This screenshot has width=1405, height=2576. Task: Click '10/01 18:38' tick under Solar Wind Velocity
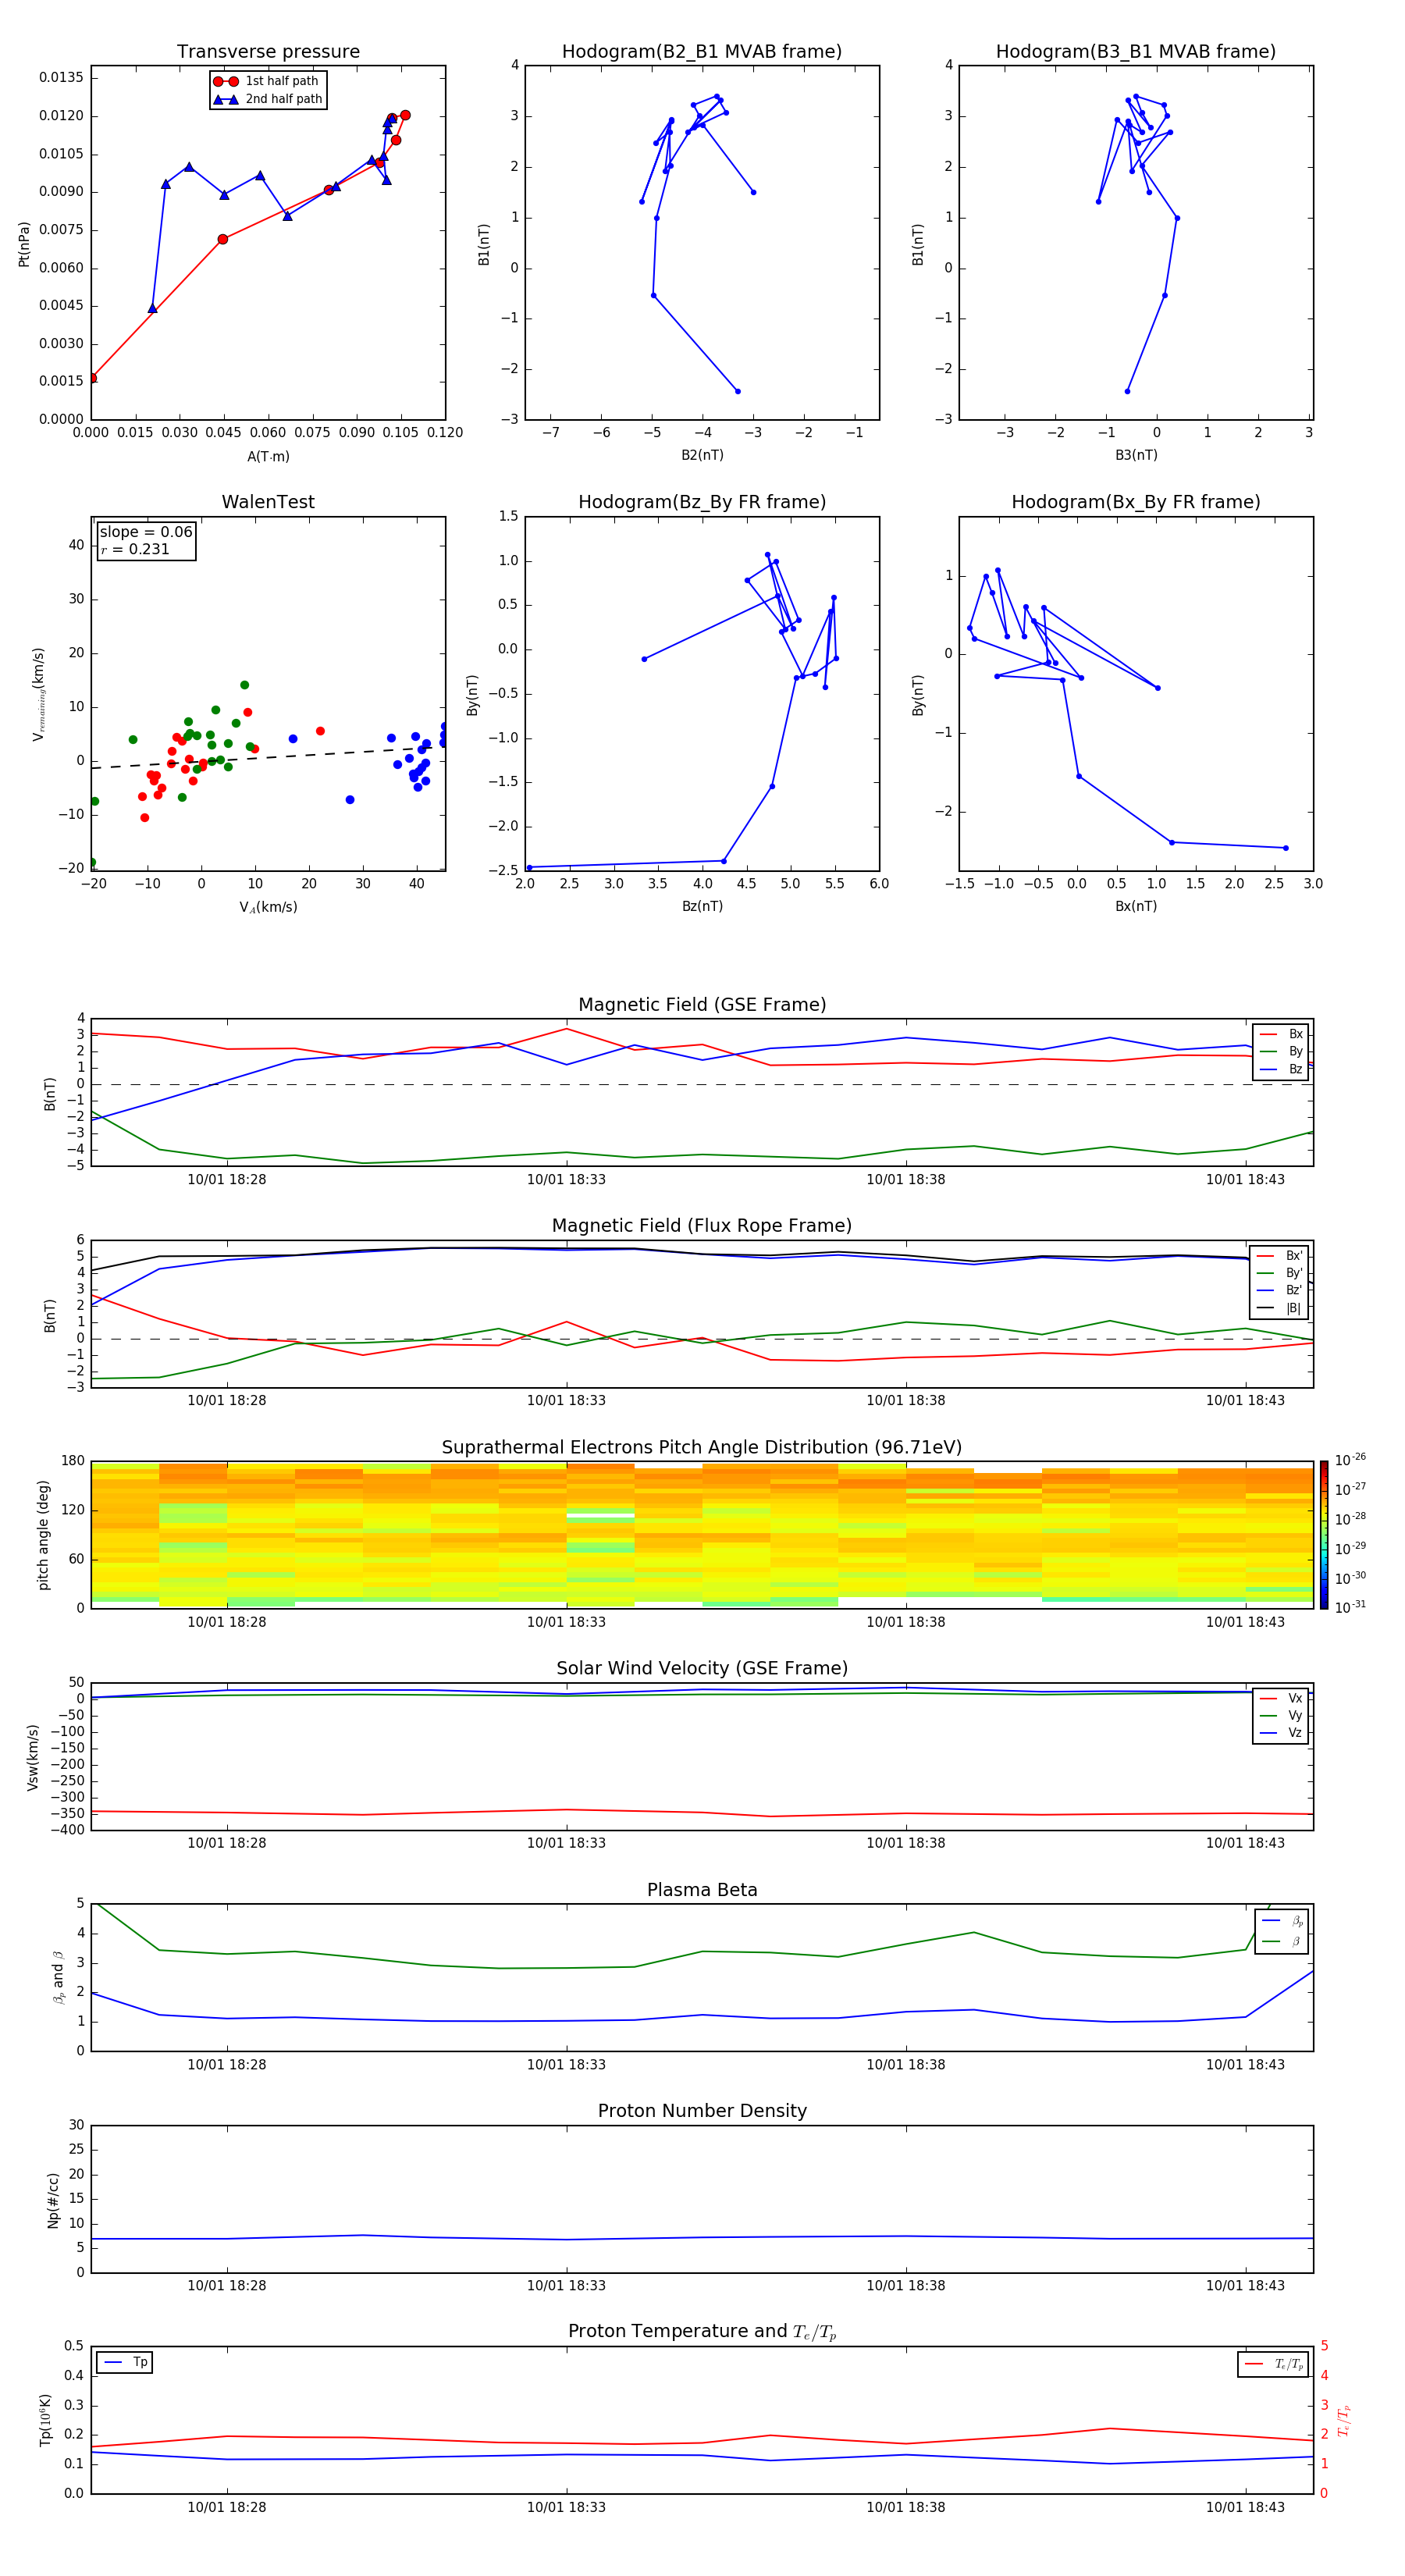coord(906,1843)
